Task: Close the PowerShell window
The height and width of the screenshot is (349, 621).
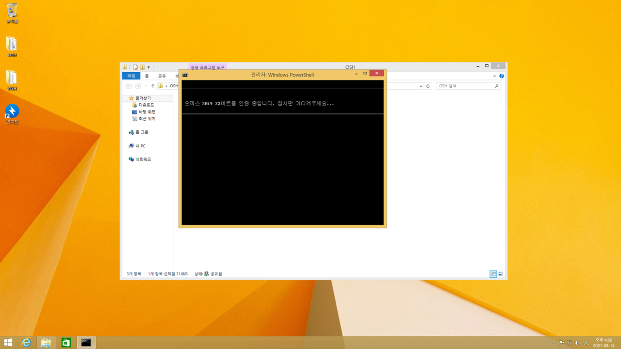Action: click(x=376, y=74)
